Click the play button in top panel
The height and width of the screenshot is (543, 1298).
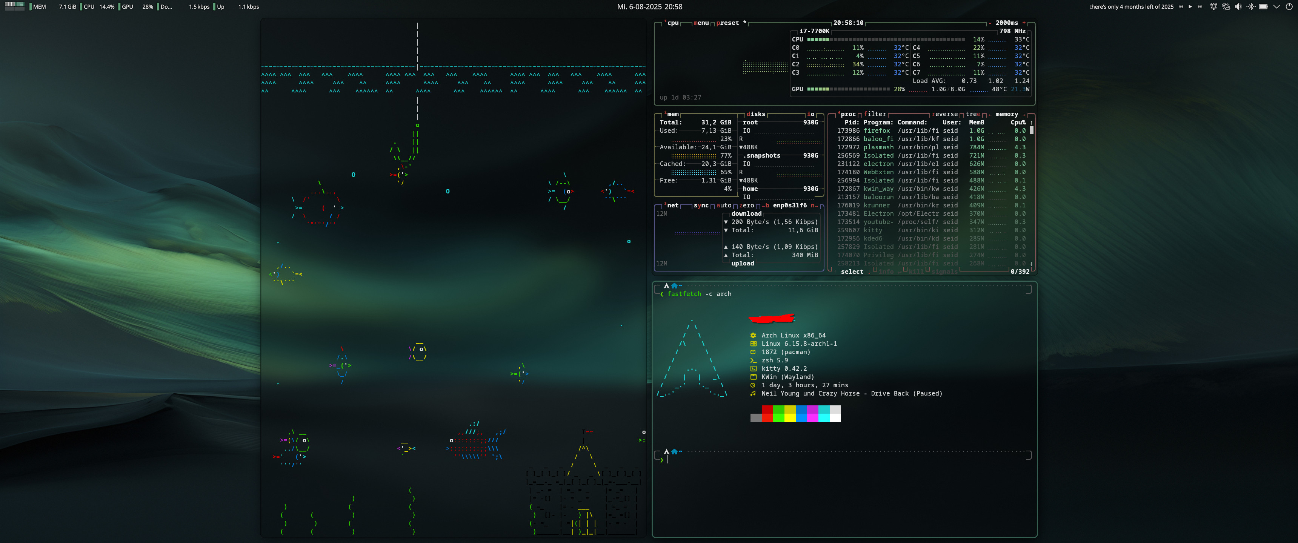1190,6
